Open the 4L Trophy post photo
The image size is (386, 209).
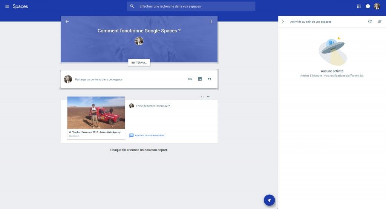[x=96, y=113]
